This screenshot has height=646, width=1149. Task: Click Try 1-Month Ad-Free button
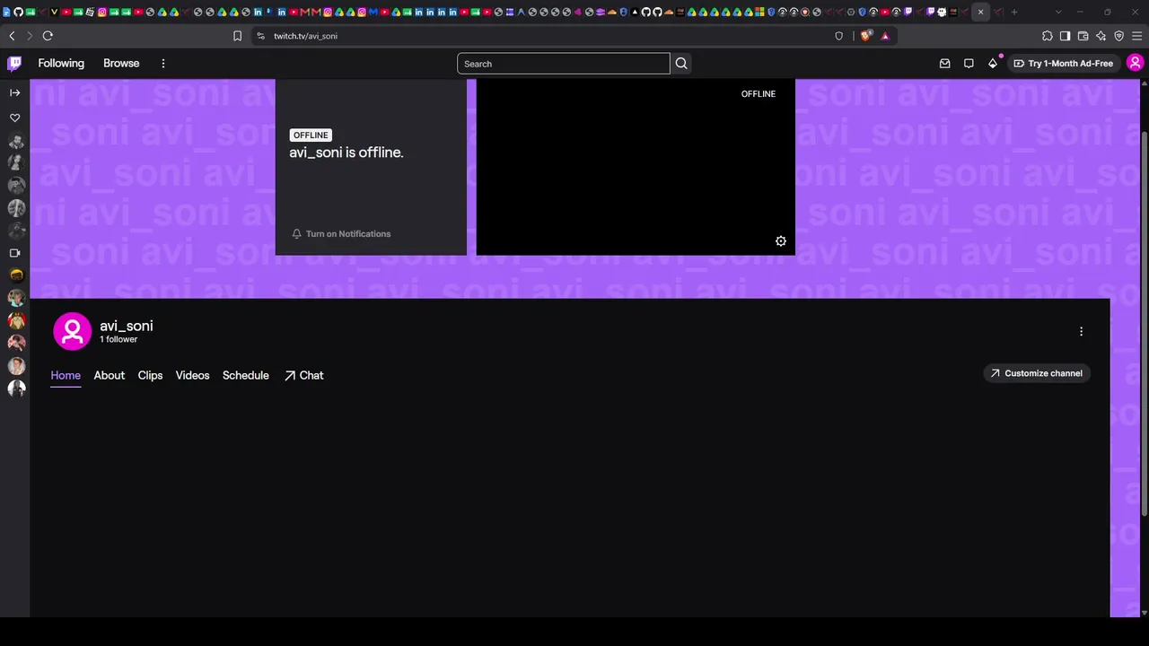click(1063, 64)
